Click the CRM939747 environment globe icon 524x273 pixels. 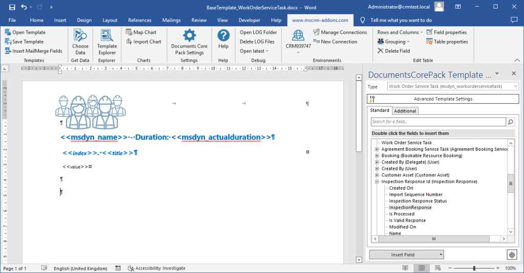coord(298,35)
